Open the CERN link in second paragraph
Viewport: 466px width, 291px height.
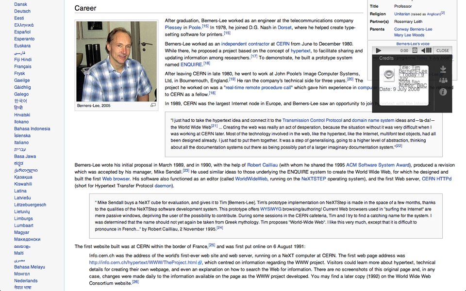[x=283, y=44]
